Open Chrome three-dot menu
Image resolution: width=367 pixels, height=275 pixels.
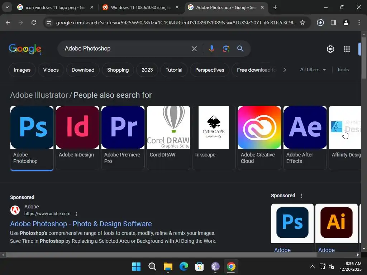click(x=359, y=23)
